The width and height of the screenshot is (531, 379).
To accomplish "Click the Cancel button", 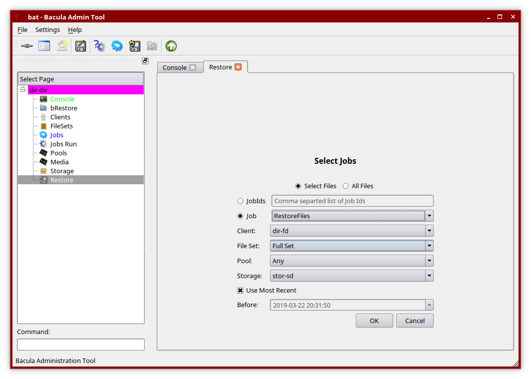I will click(414, 321).
